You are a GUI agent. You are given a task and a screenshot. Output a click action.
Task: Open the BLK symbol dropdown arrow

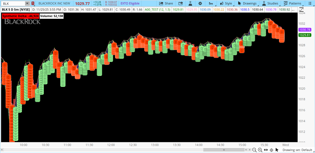point(27,3)
